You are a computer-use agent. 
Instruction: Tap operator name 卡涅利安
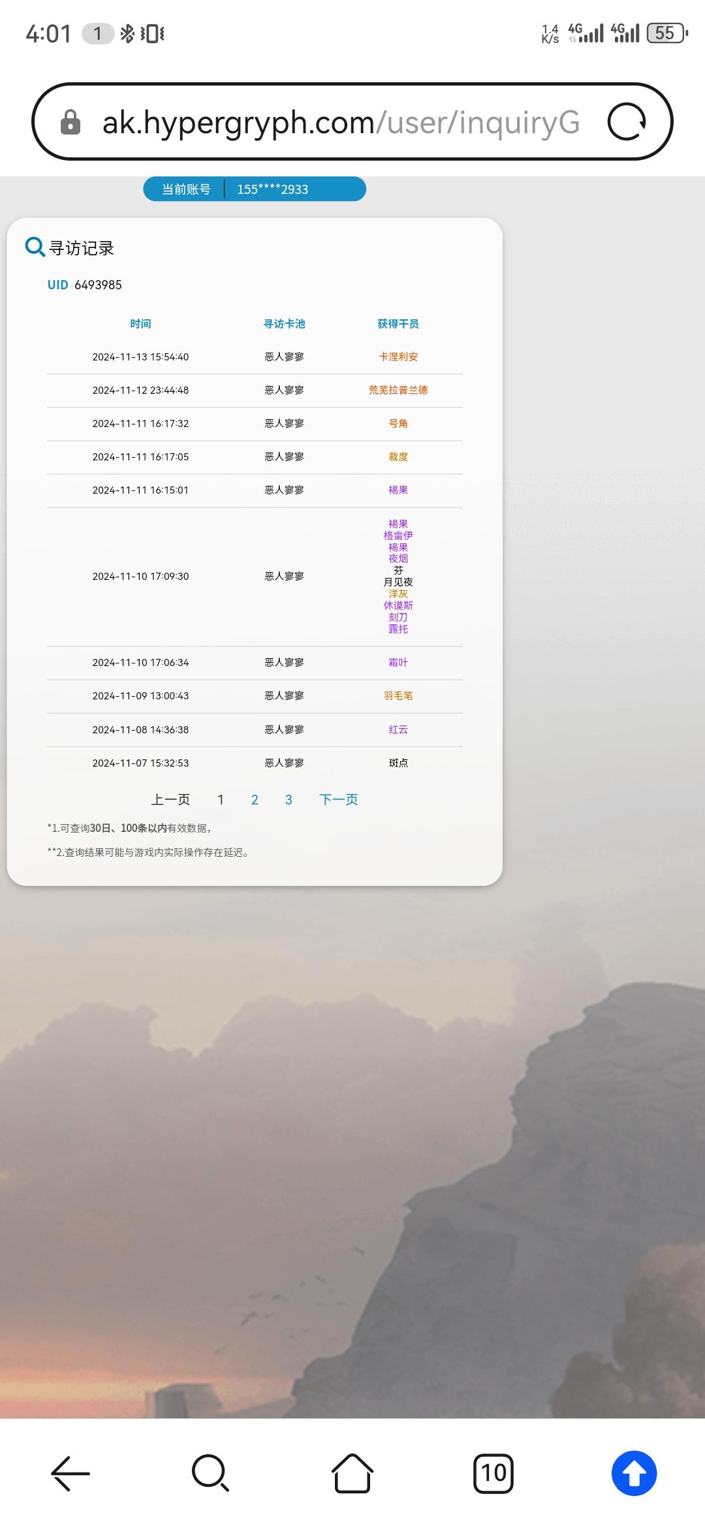398,357
